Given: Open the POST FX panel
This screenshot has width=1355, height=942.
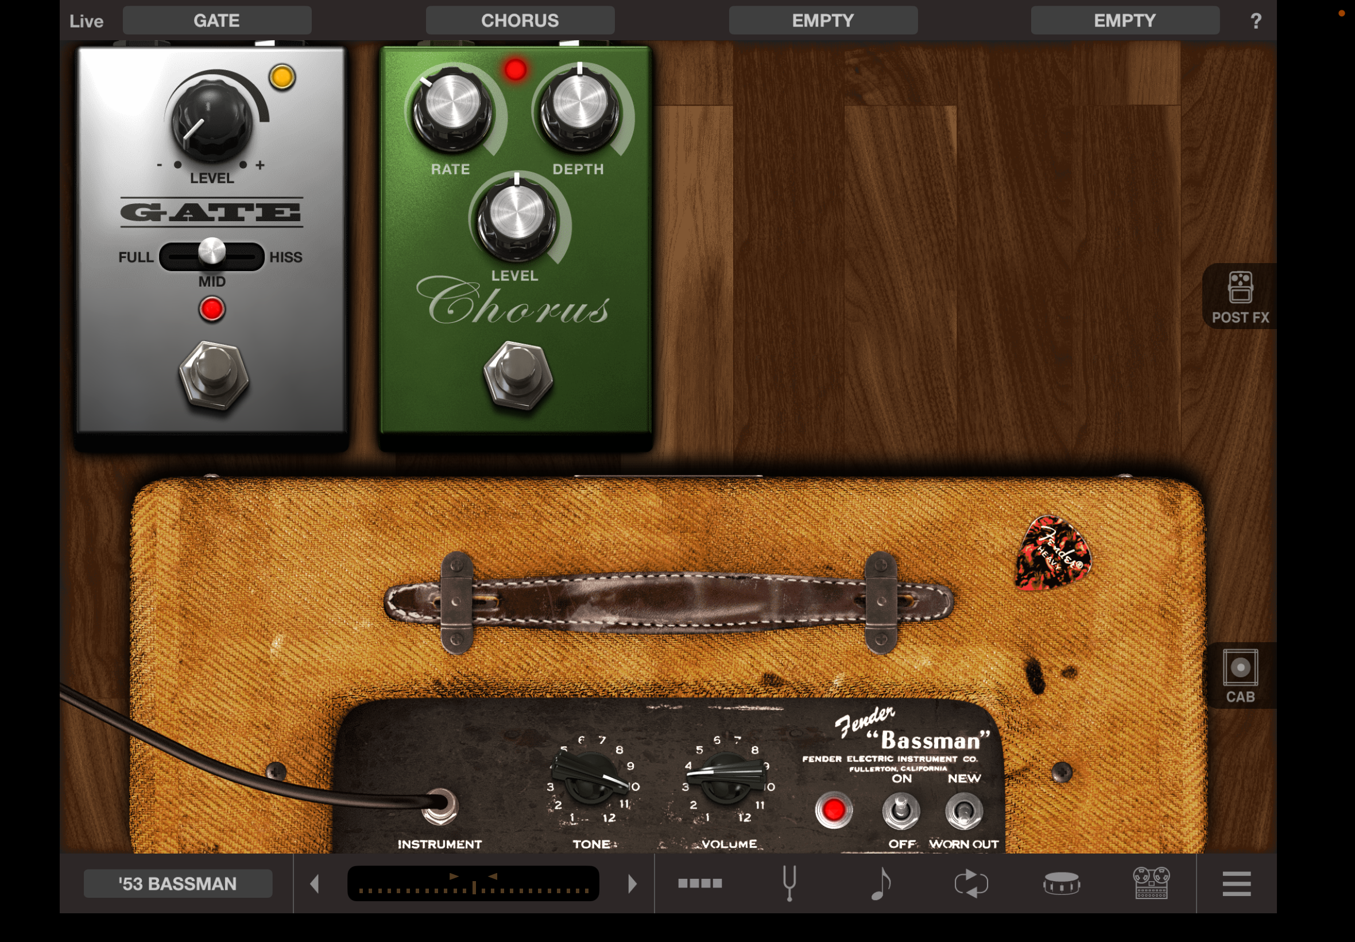Looking at the screenshot, I should (1240, 296).
